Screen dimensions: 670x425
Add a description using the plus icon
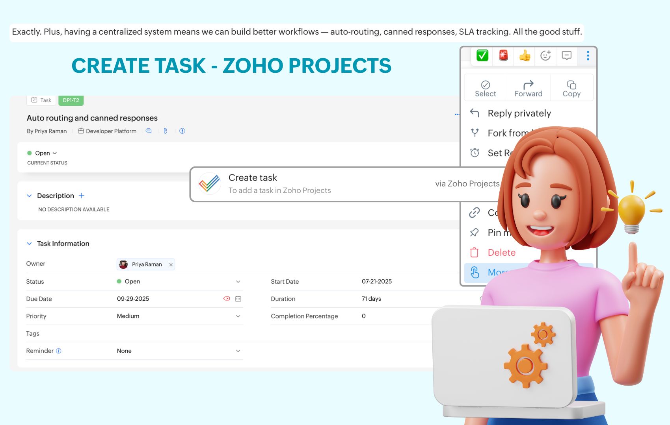tap(82, 196)
